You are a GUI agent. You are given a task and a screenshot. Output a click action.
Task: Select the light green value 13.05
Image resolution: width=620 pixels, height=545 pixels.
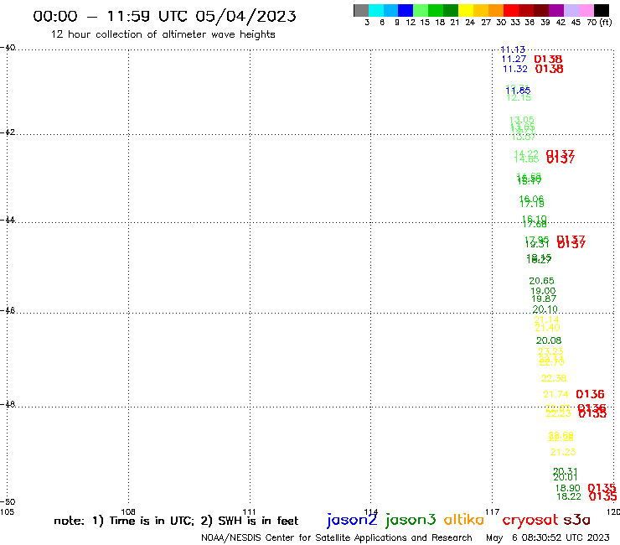point(521,120)
